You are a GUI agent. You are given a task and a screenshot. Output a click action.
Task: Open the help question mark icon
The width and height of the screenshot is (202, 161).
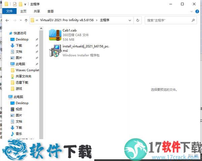tap(197, 11)
